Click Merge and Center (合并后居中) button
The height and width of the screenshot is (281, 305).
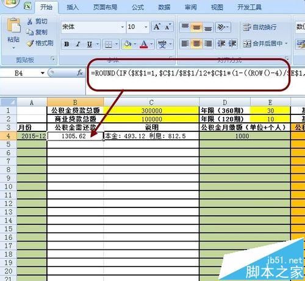pos(262,44)
